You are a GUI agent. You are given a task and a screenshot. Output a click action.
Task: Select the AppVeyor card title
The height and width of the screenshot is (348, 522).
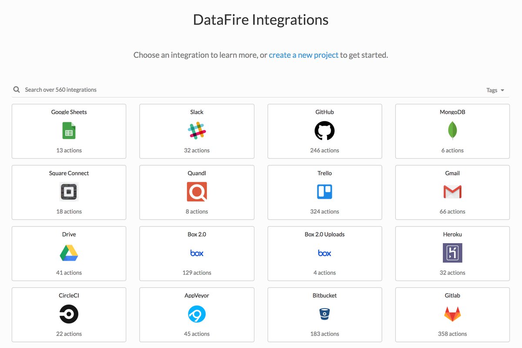pyautogui.click(x=197, y=295)
